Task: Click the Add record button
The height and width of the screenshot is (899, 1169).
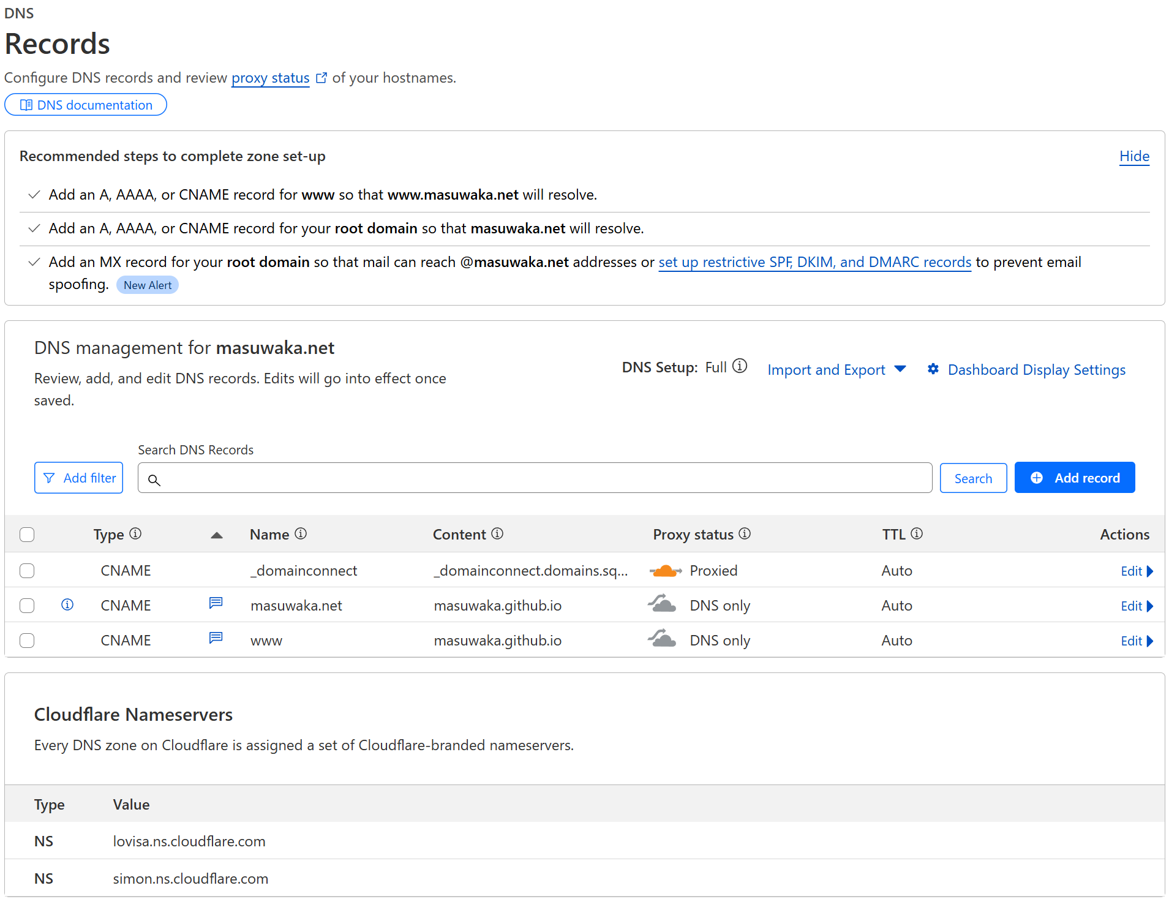Action: click(1074, 478)
